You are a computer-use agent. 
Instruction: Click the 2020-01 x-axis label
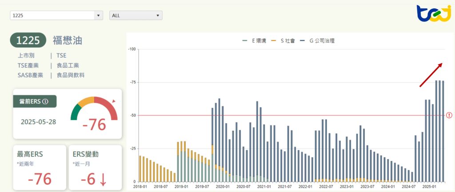pyautogui.click(x=223, y=186)
